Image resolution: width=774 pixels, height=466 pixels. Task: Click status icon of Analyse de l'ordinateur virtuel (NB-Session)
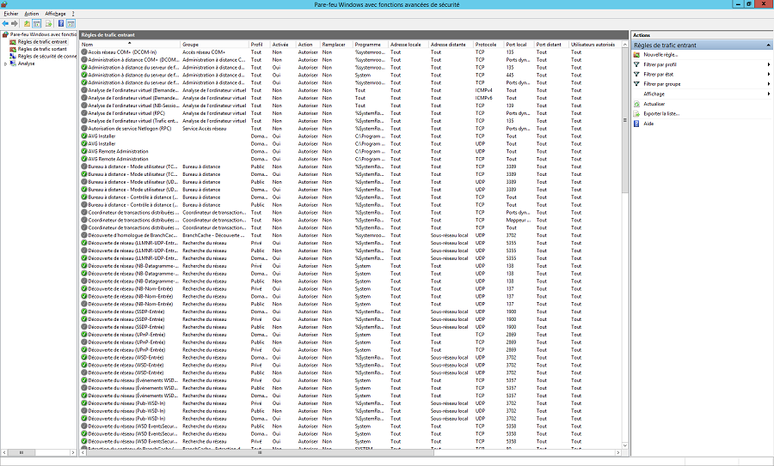click(84, 106)
